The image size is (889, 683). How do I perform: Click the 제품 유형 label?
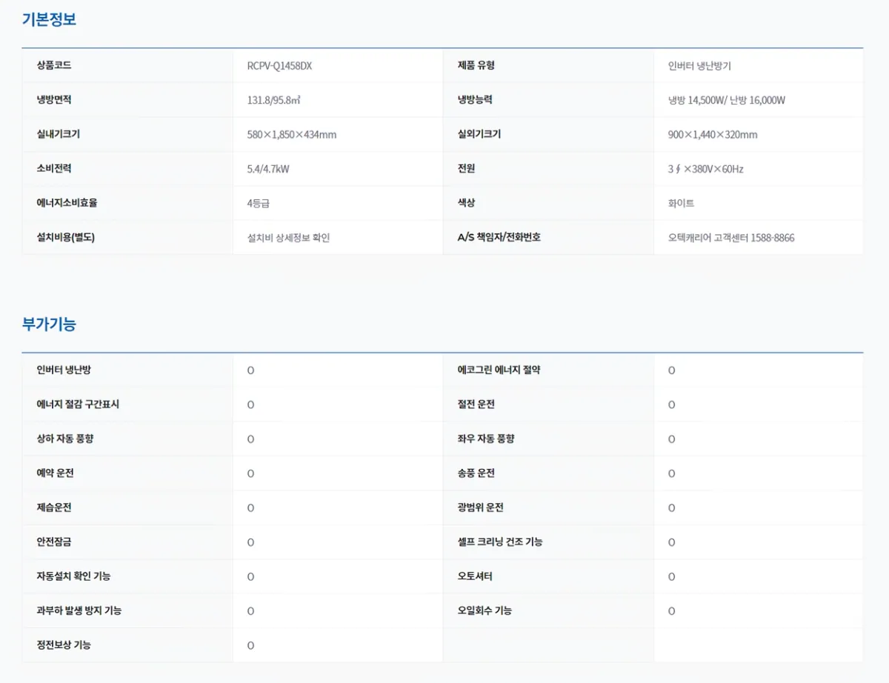[476, 65]
